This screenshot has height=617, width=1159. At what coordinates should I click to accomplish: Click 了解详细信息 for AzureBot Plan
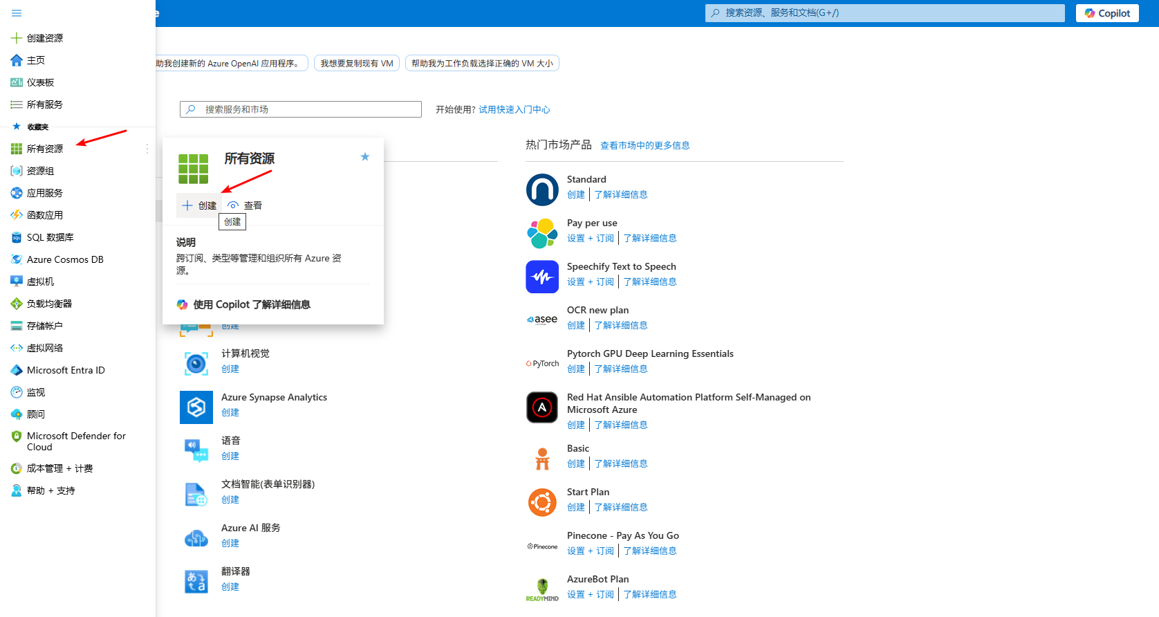[x=650, y=594]
